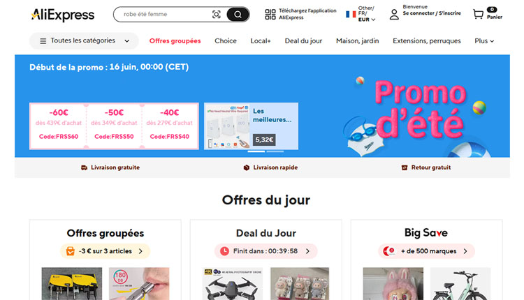Click the -3 € sur 3 articles button
The height and width of the screenshot is (300, 524).
pyautogui.click(x=105, y=251)
